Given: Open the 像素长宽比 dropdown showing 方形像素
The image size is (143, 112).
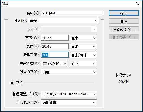Looking at the screenshot, I should click(69, 102).
